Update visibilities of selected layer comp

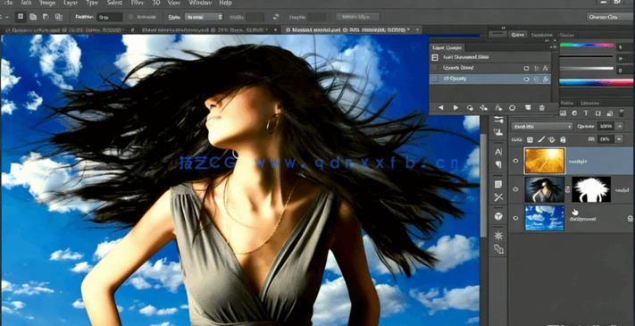(x=470, y=108)
